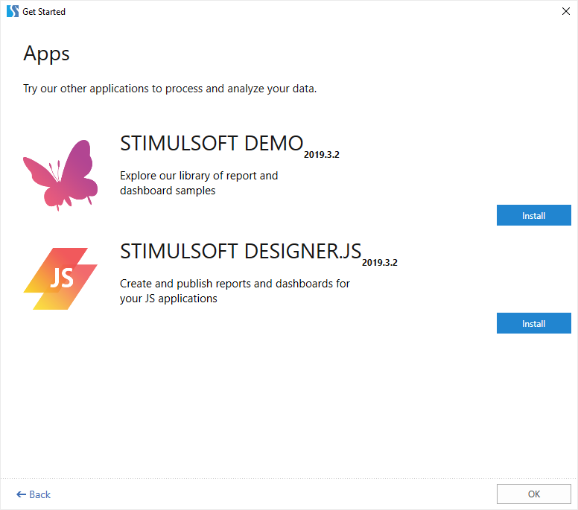The height and width of the screenshot is (510, 578).
Task: Go back using the Back link
Action: 34,494
